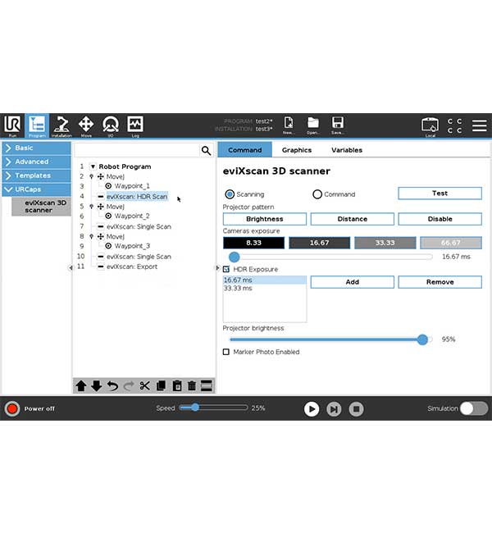
Task: Select the Waypoint_2 node
Action: 132,216
